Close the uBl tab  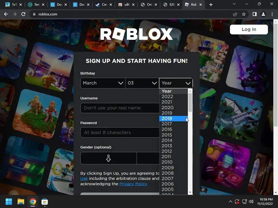tap(133, 5)
